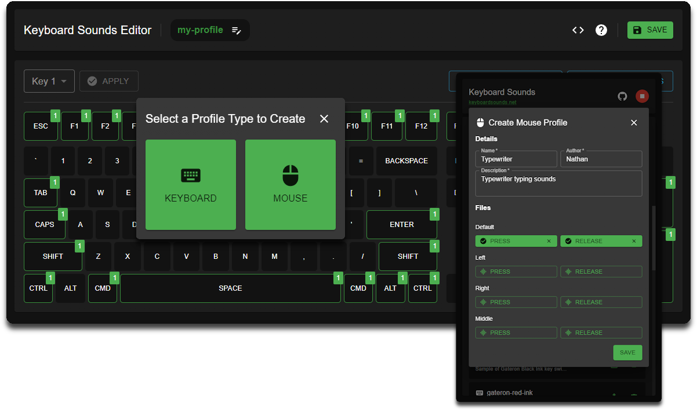This screenshot has width=697, height=410.
Task: Add a Right RELEASE sound file
Action: tap(601, 302)
